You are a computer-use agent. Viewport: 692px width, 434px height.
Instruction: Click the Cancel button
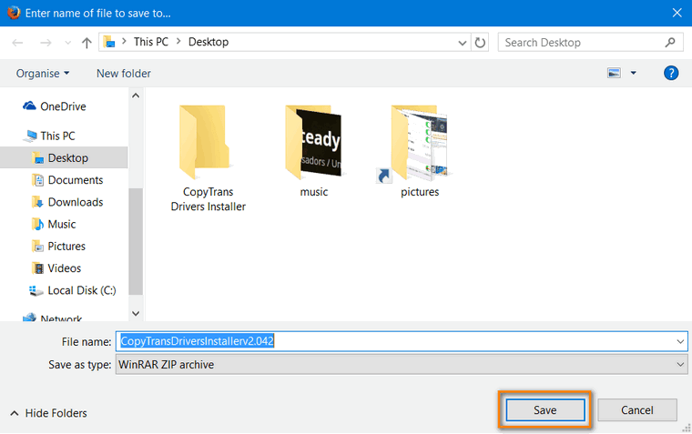[x=636, y=410]
